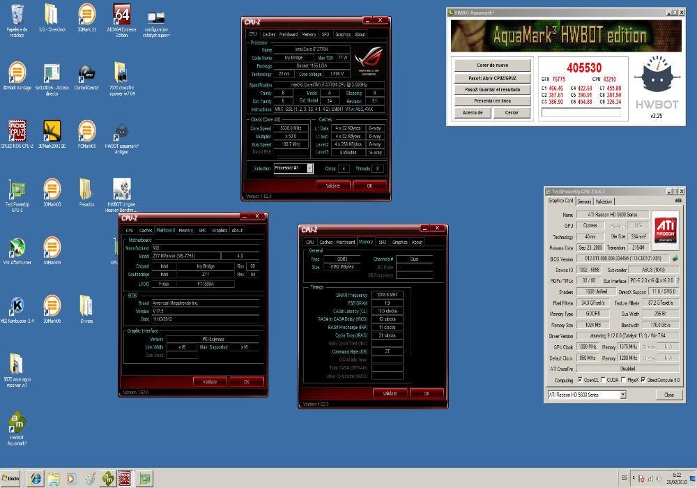697x488 pixels.
Task: Click Paso1: Abrir CPUZ/GPUZ button
Action: pyautogui.click(x=492, y=78)
